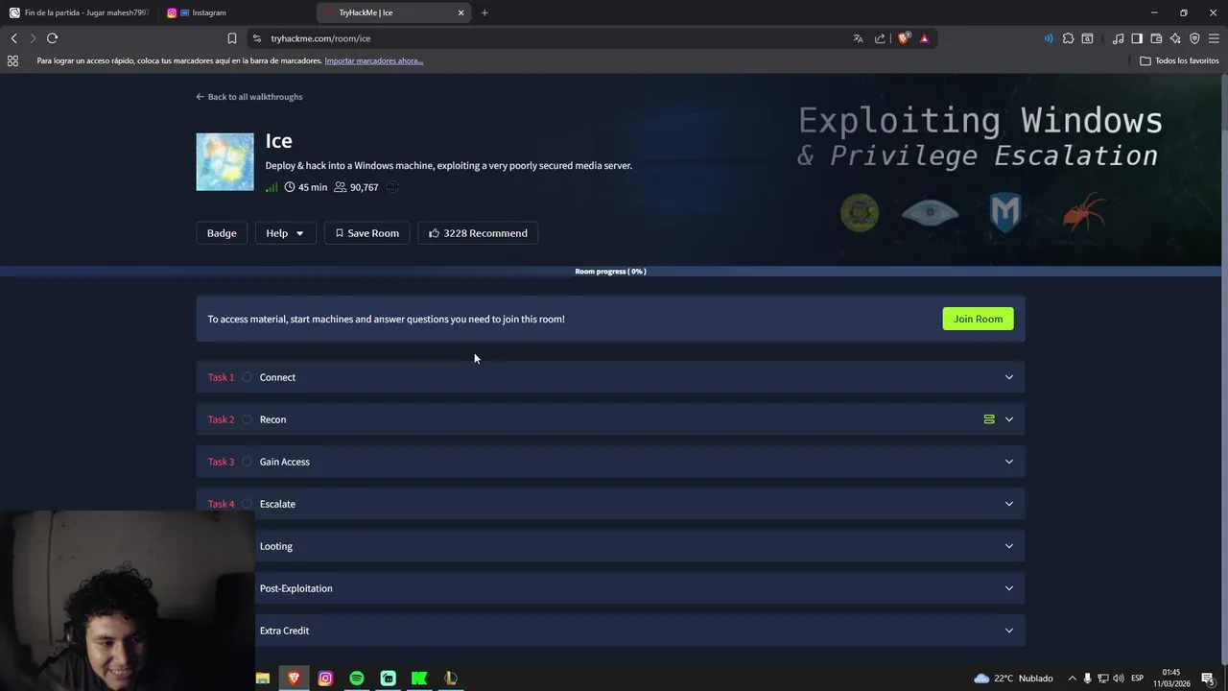Image resolution: width=1228 pixels, height=691 pixels.
Task: Expand Task 4 Escalate
Action: (610, 504)
